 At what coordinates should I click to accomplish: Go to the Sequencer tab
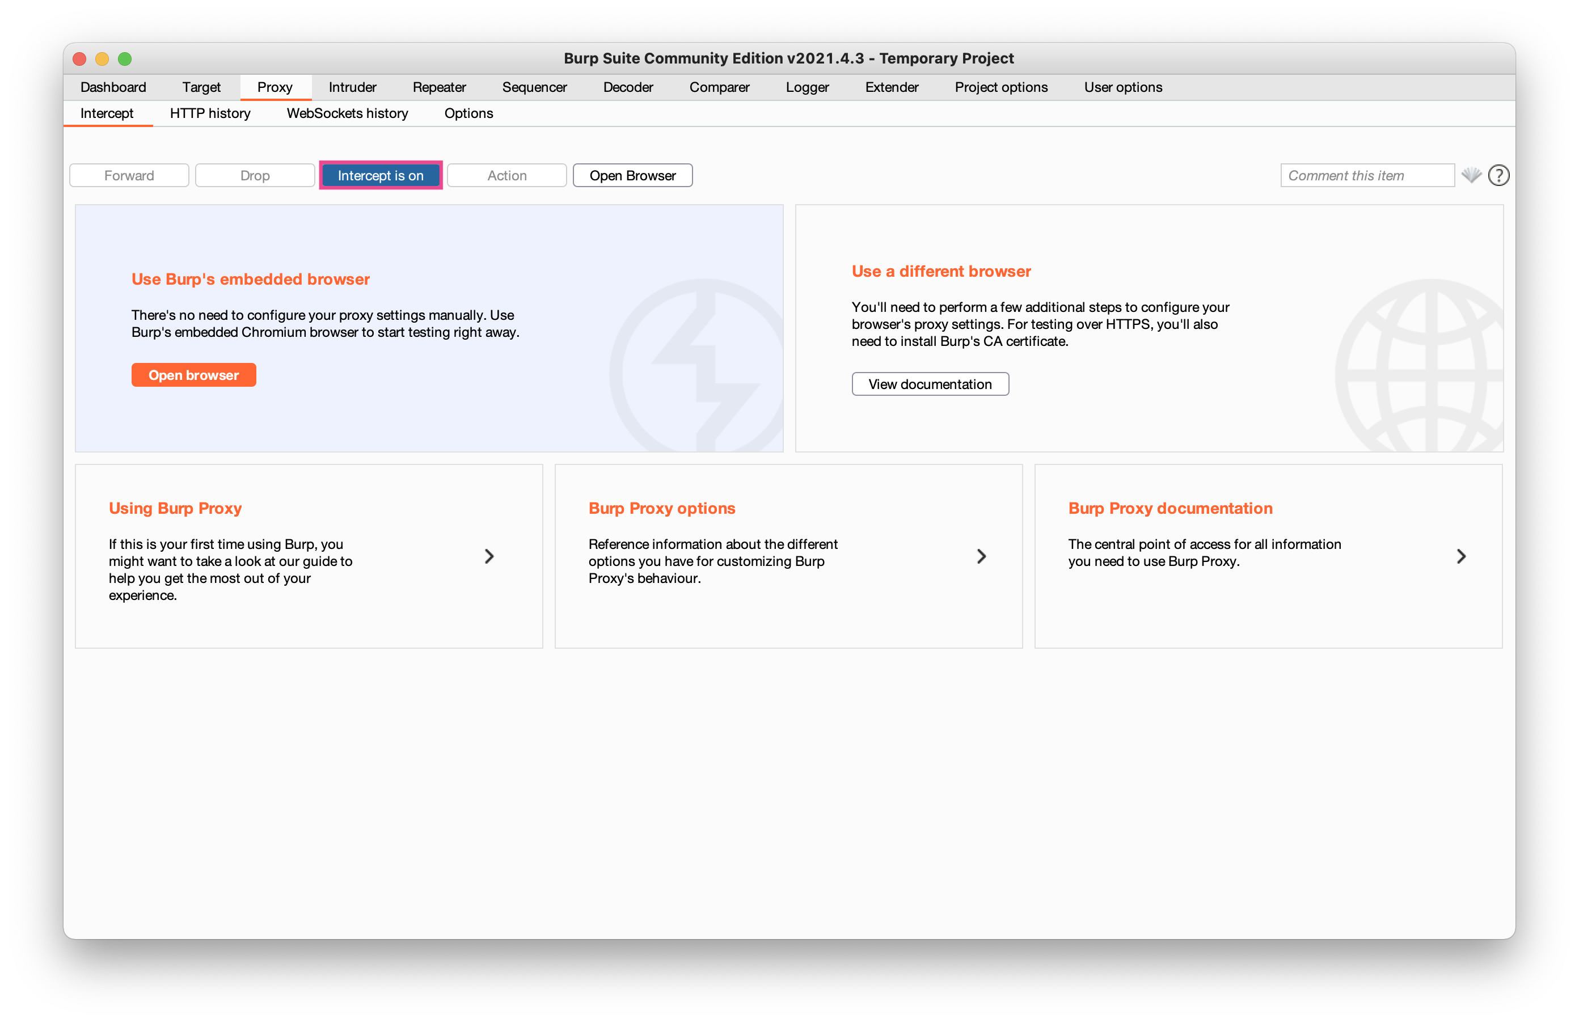(534, 87)
